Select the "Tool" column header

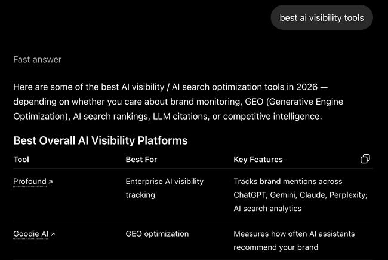21,160
